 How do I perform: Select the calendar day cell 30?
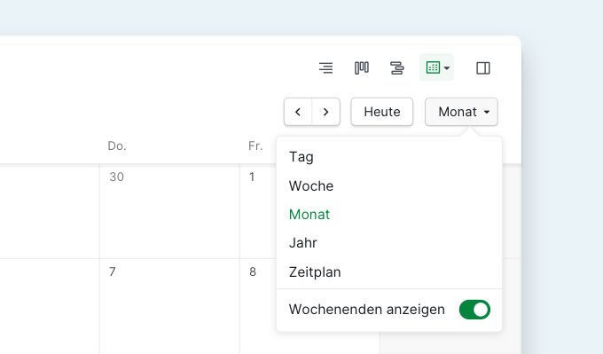pyautogui.click(x=169, y=212)
